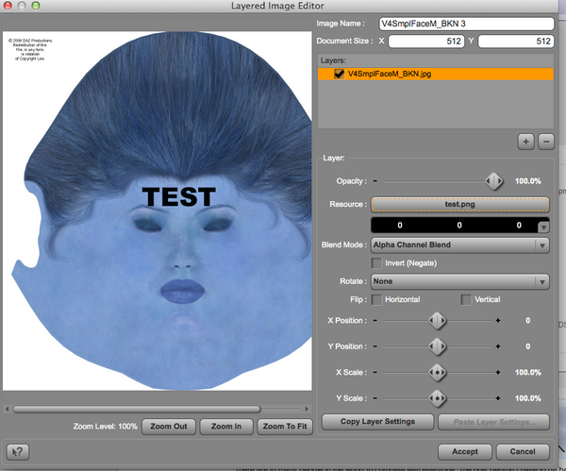Viewport: 566px width, 471px height.
Task: Click the X Scale minus sign
Action: pos(375,373)
